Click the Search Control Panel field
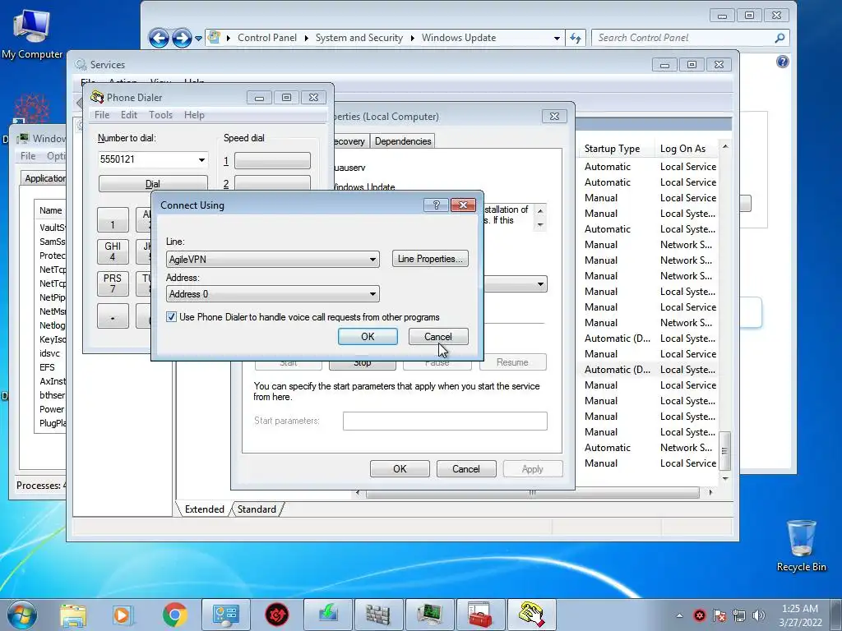Screen dimensions: 842x631 [x=682, y=38]
